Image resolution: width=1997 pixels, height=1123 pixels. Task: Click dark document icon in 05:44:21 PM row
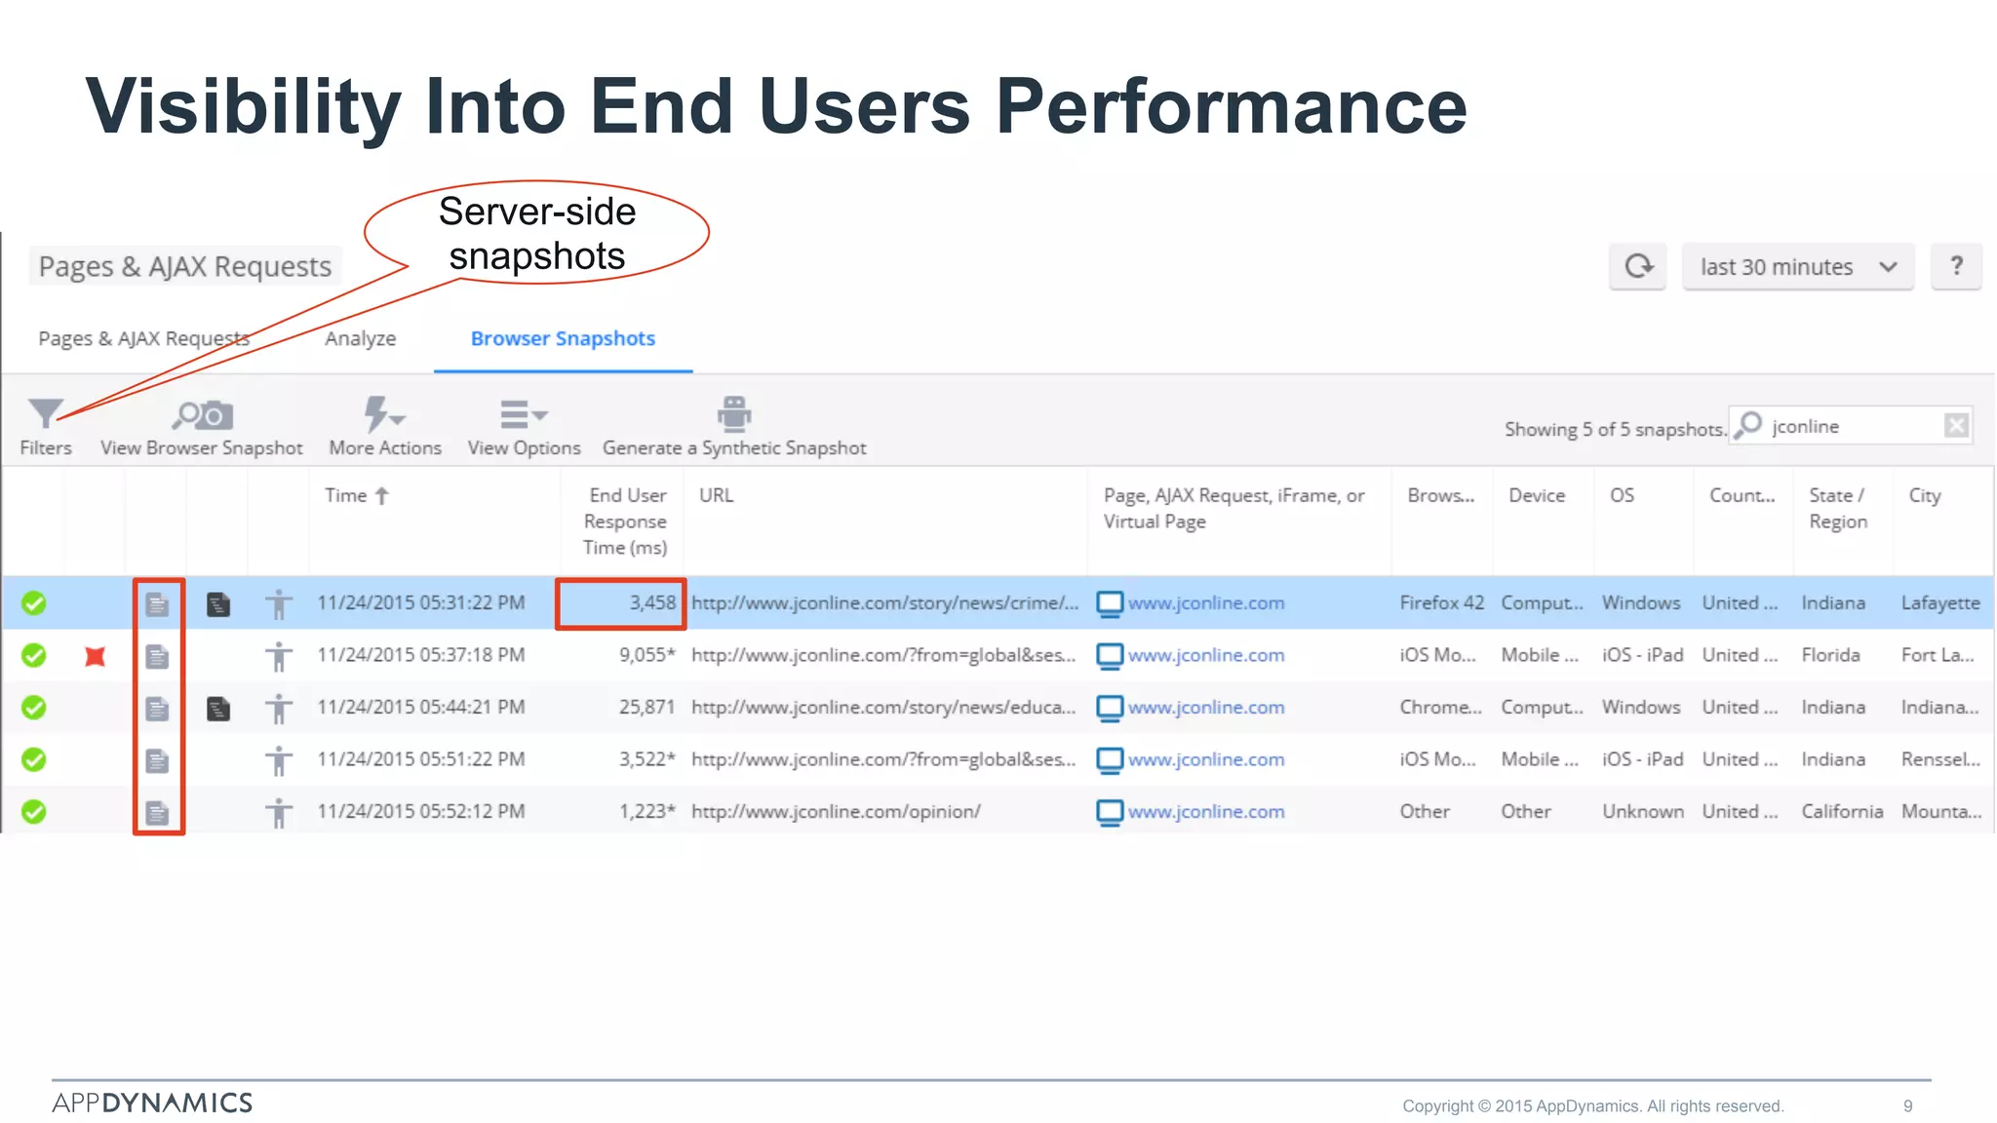click(218, 709)
